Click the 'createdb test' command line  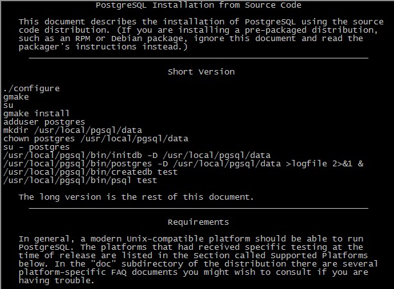(x=91, y=172)
